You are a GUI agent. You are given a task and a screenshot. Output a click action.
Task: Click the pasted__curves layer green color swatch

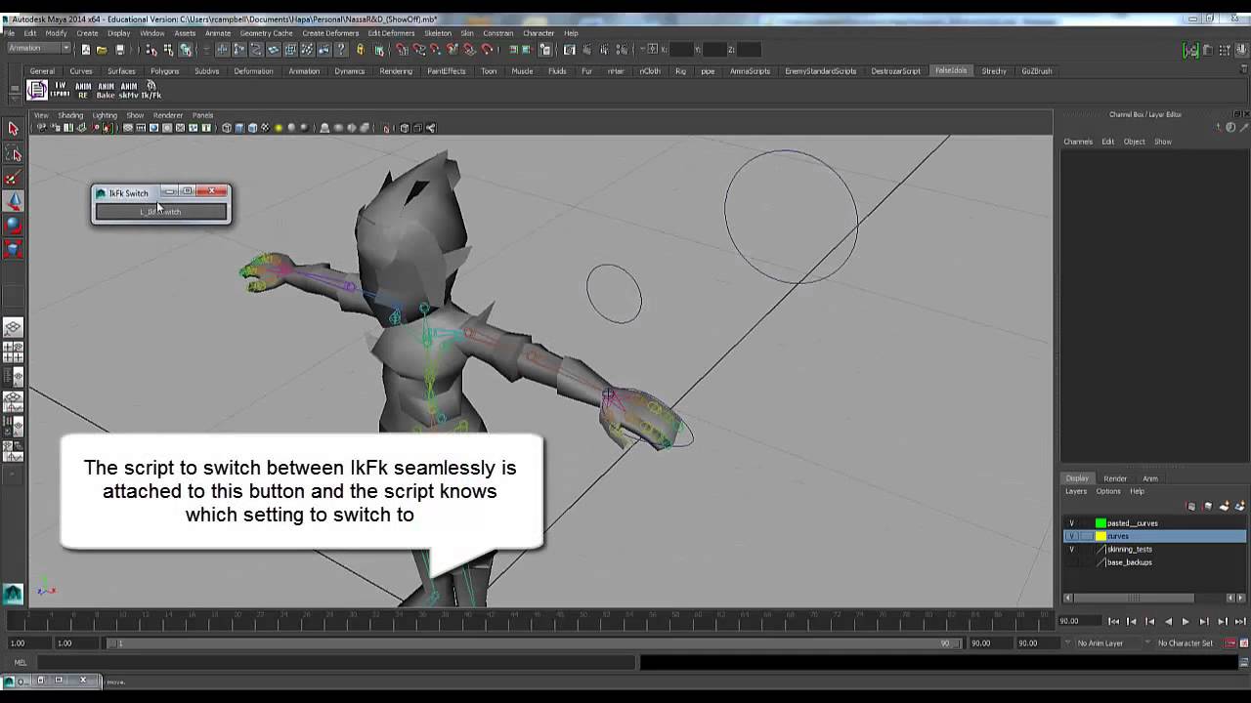click(1100, 523)
